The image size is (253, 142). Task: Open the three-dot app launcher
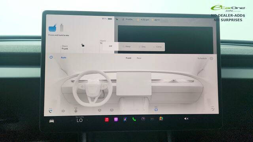tap(152, 119)
